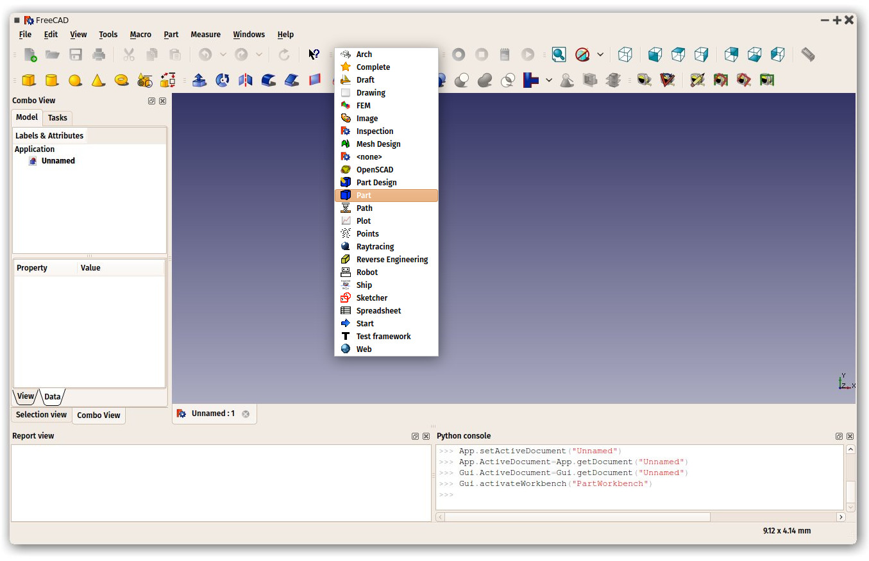Screen dimensions: 869x561
Task: Click the Measure Linear tool icon
Action: pos(645,80)
